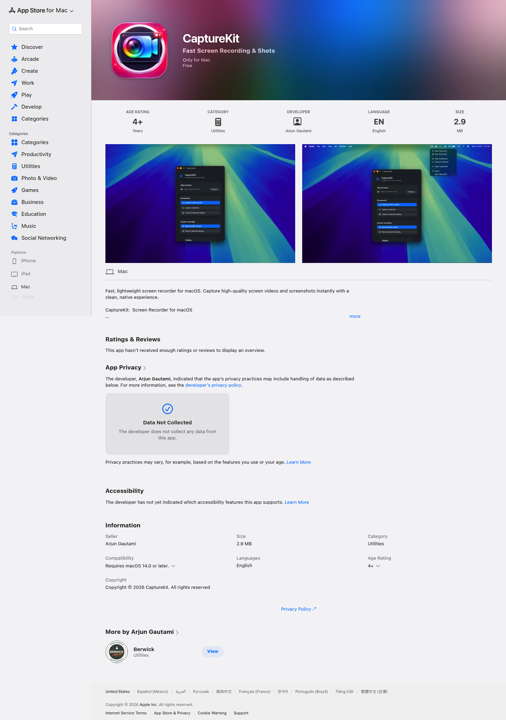Open Internet Service Terms footer link
This screenshot has height=720, width=506.
(x=126, y=713)
